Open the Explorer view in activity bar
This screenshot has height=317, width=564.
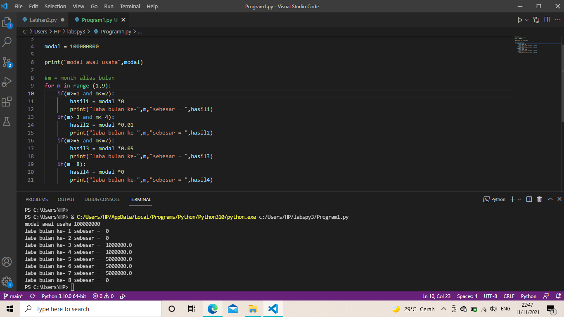(x=7, y=22)
